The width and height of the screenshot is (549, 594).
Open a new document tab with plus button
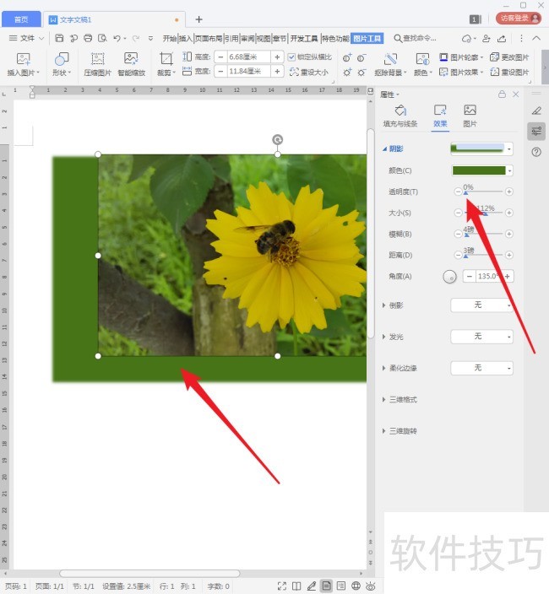[x=198, y=19]
